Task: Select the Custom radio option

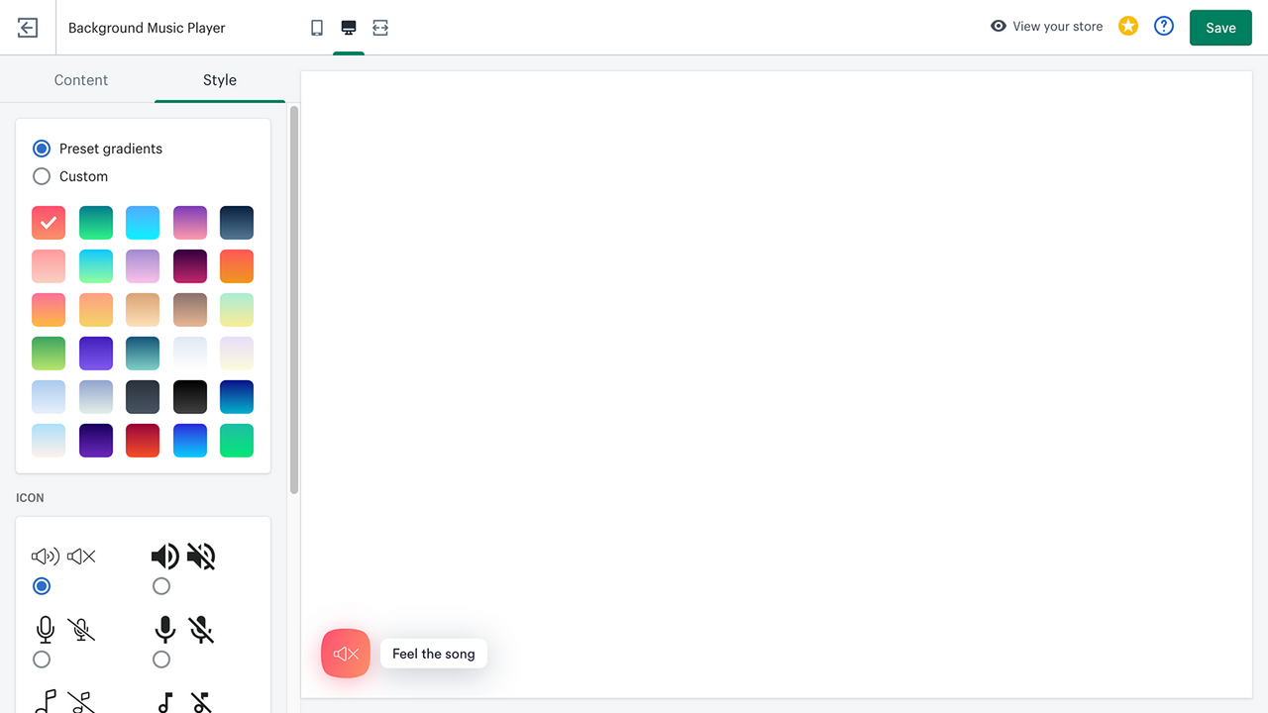Action: pyautogui.click(x=42, y=176)
